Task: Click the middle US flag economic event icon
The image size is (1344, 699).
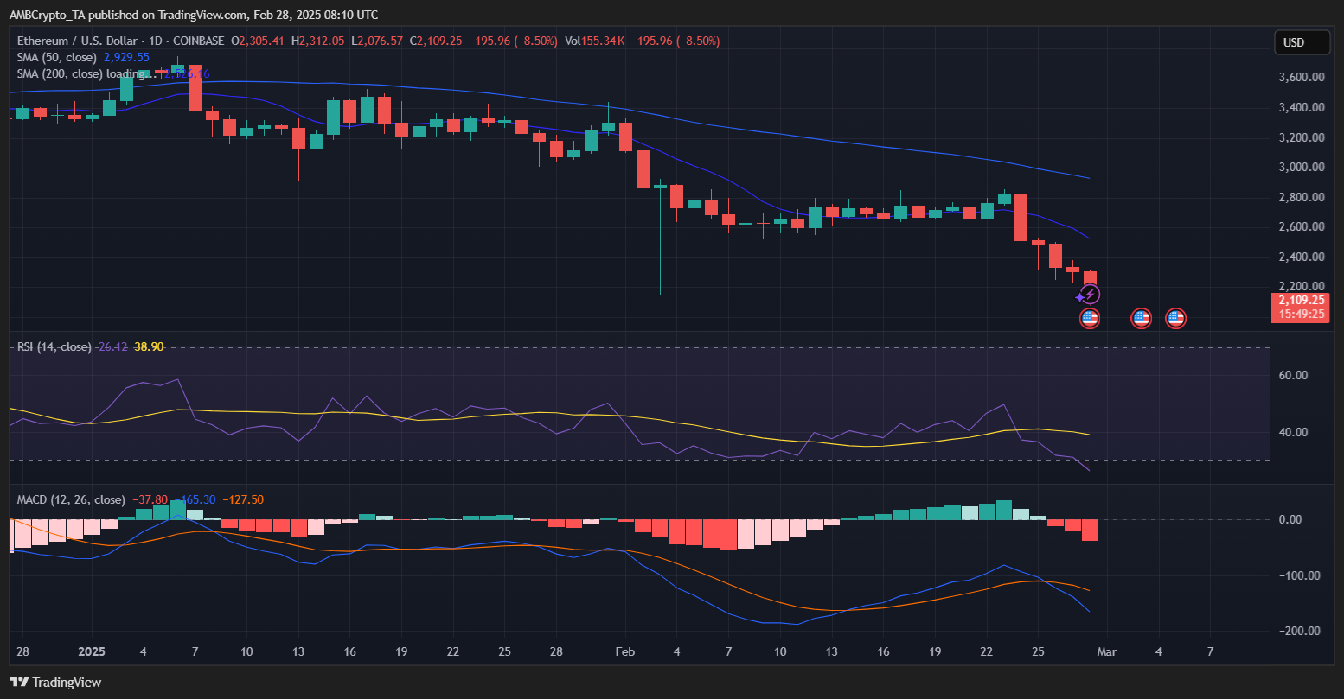Action: 1141,319
